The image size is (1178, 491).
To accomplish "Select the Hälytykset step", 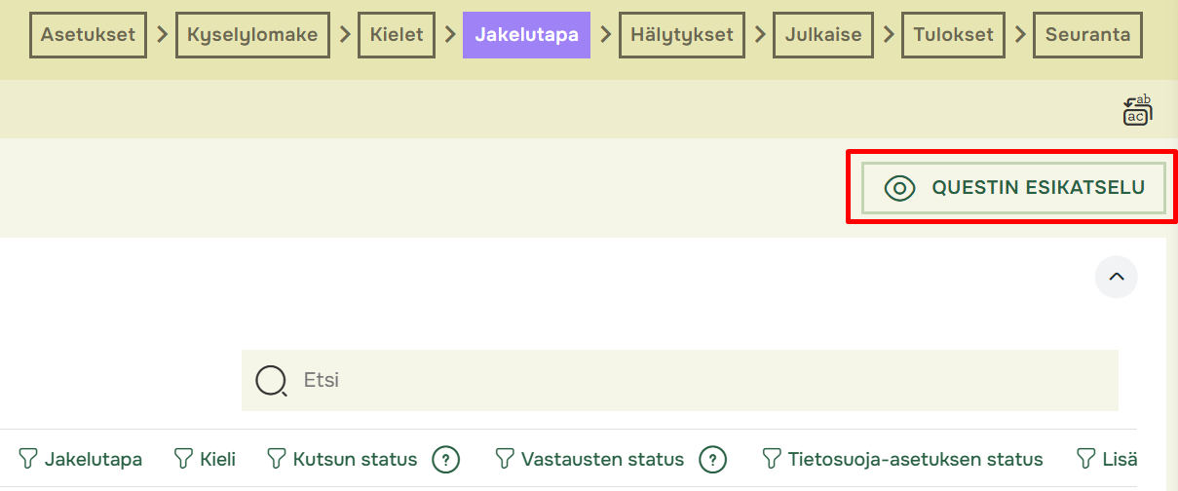I will point(682,35).
